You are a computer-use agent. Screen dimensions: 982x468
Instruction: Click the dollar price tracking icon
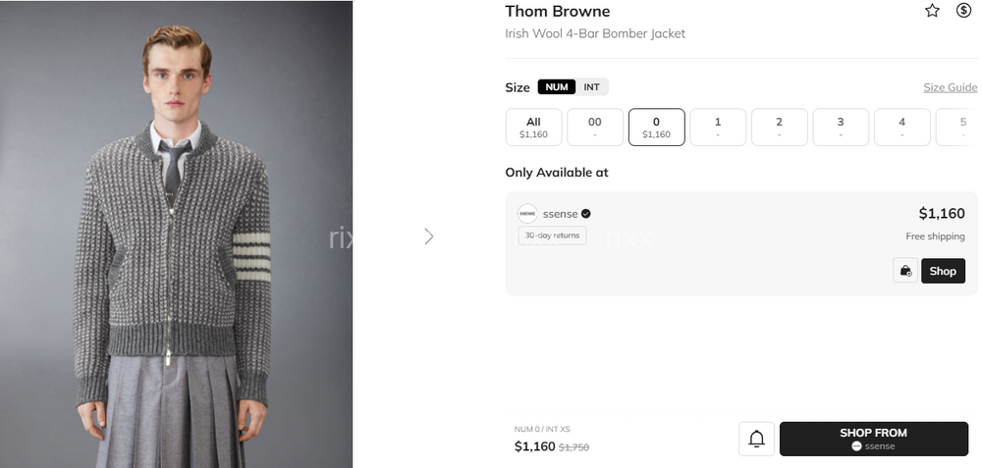(x=963, y=11)
